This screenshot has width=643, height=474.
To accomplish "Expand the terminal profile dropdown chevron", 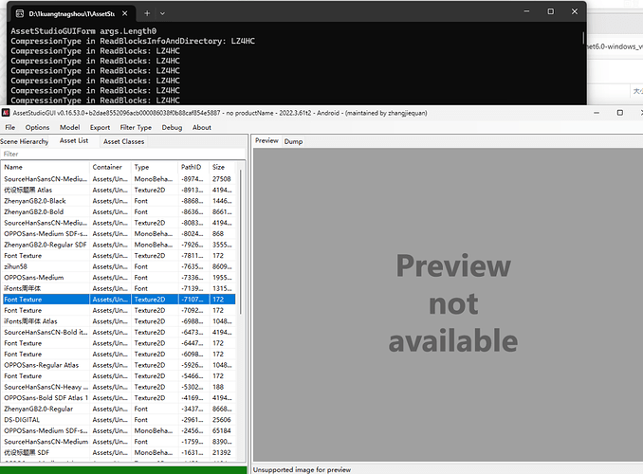I will coord(163,13).
